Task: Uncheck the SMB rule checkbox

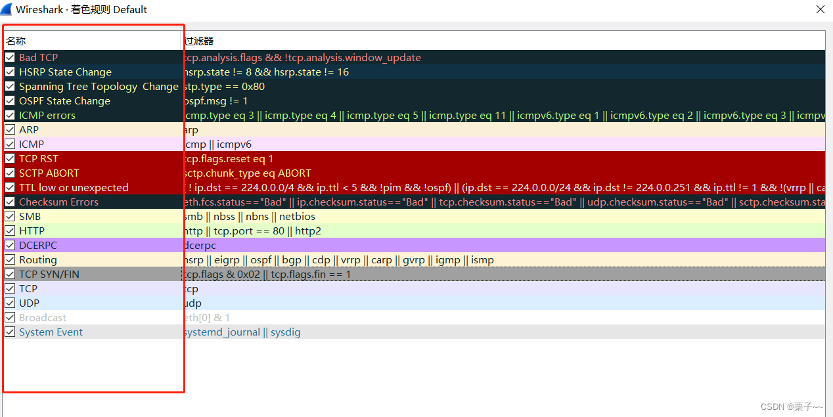Action: [10, 217]
